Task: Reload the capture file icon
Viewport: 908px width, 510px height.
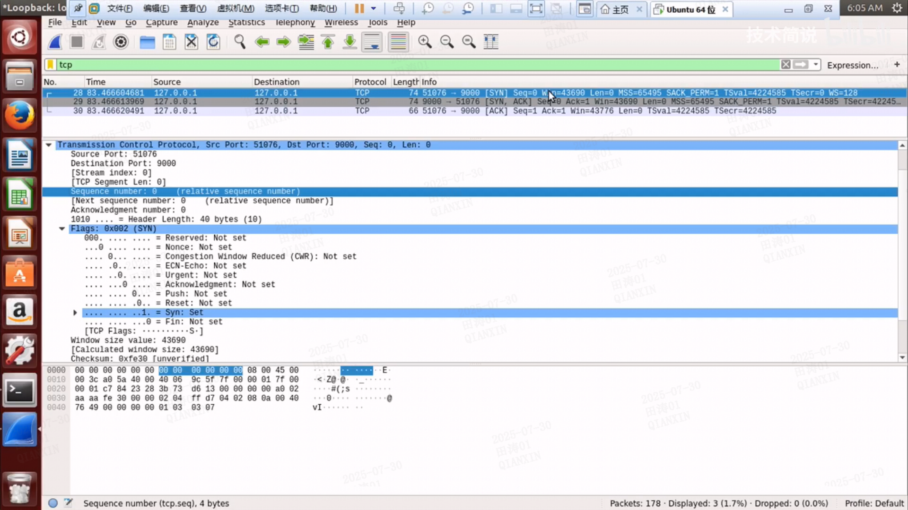Action: click(213, 42)
